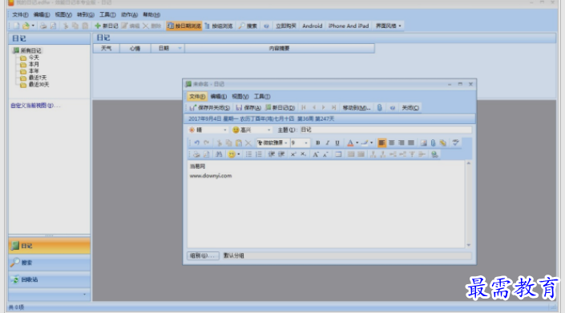Click the Mood column header
565x313 pixels.
(135, 48)
